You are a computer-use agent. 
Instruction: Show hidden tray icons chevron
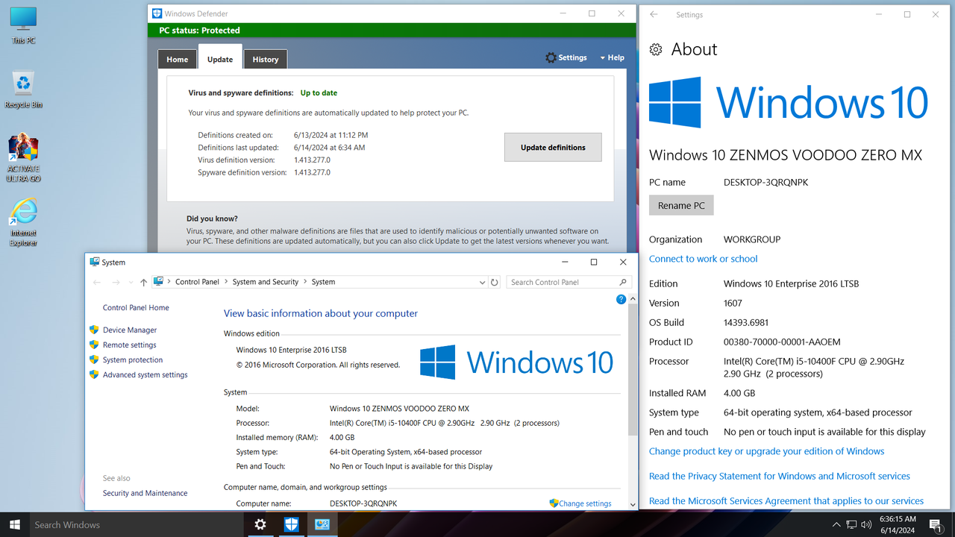(836, 525)
